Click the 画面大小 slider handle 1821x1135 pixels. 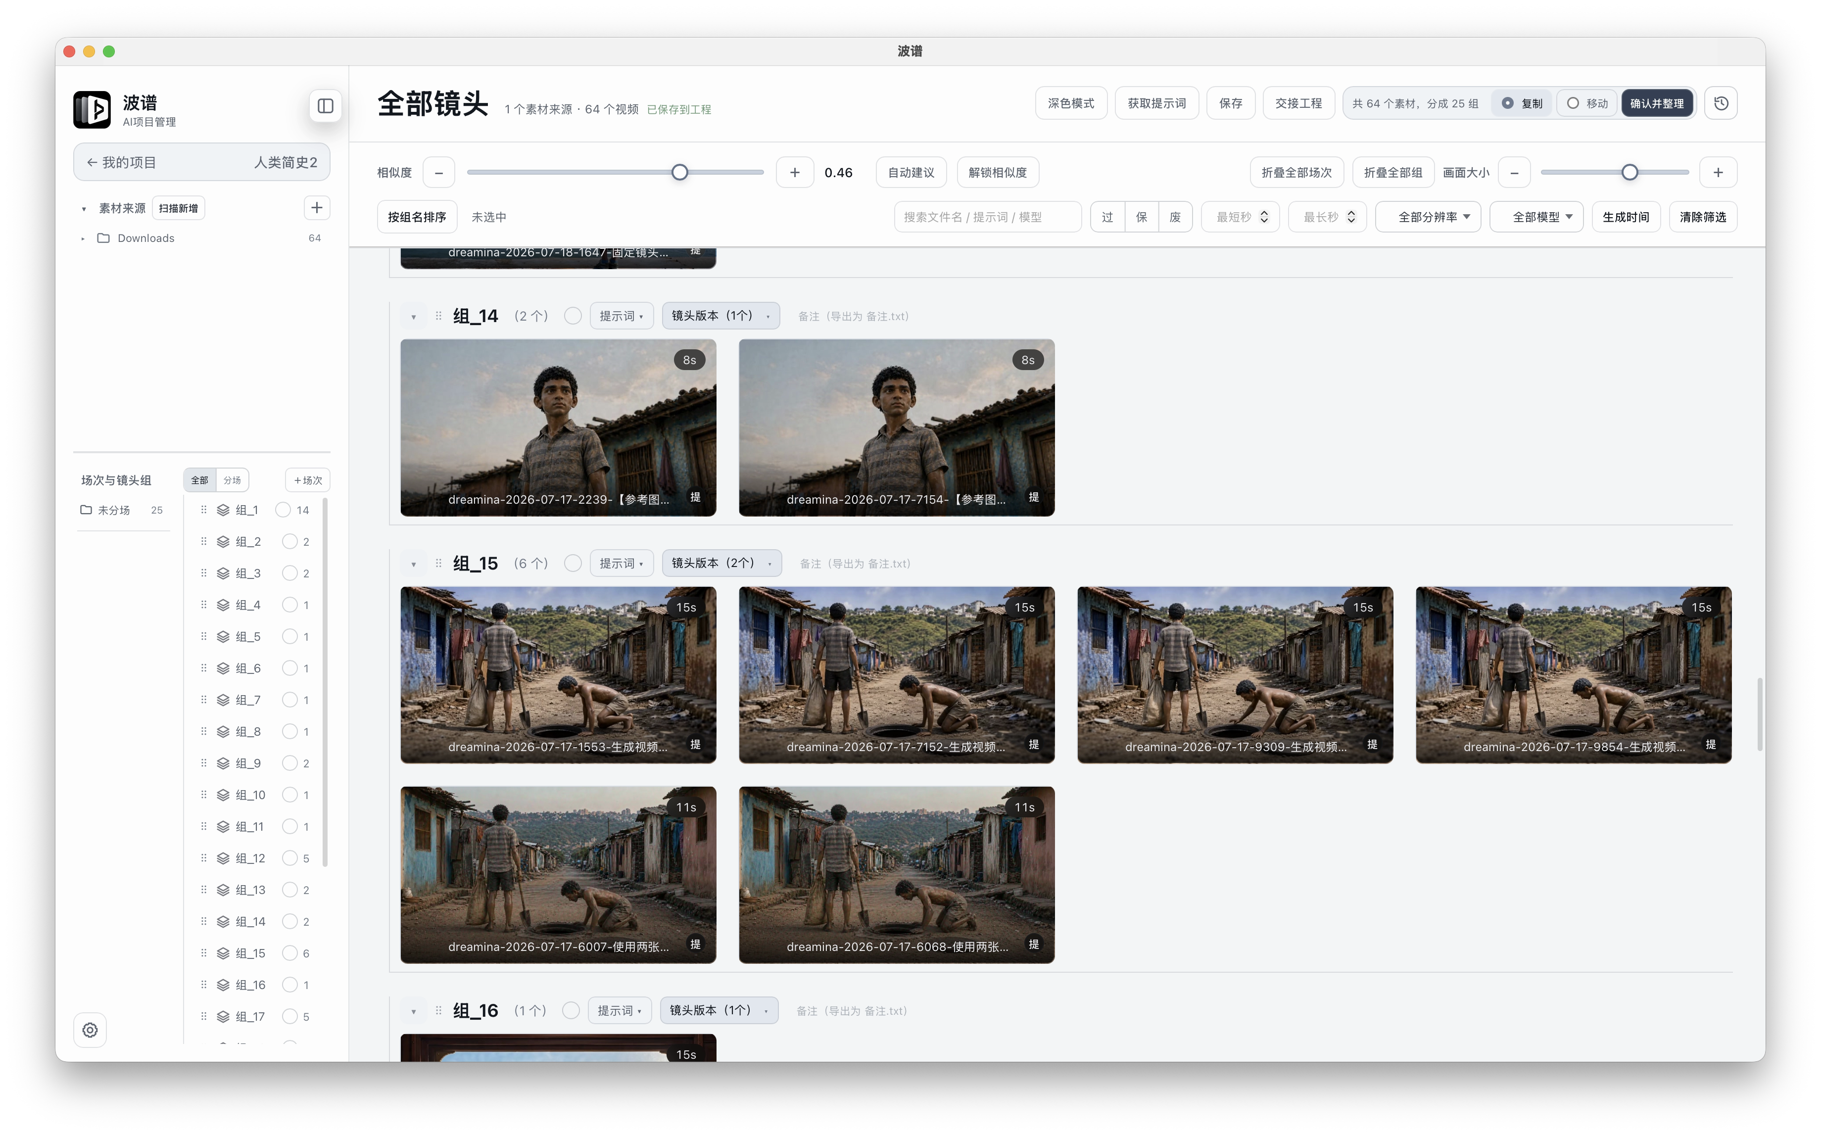[x=1629, y=173]
